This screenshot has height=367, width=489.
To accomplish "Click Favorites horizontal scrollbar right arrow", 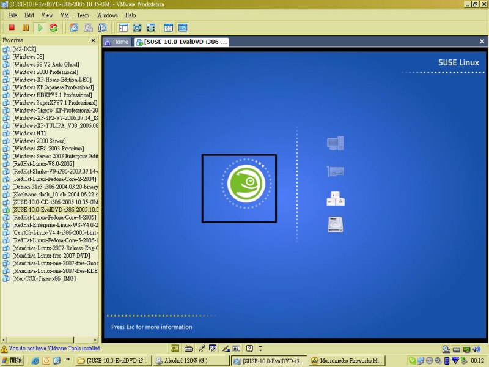I will click(95, 340).
